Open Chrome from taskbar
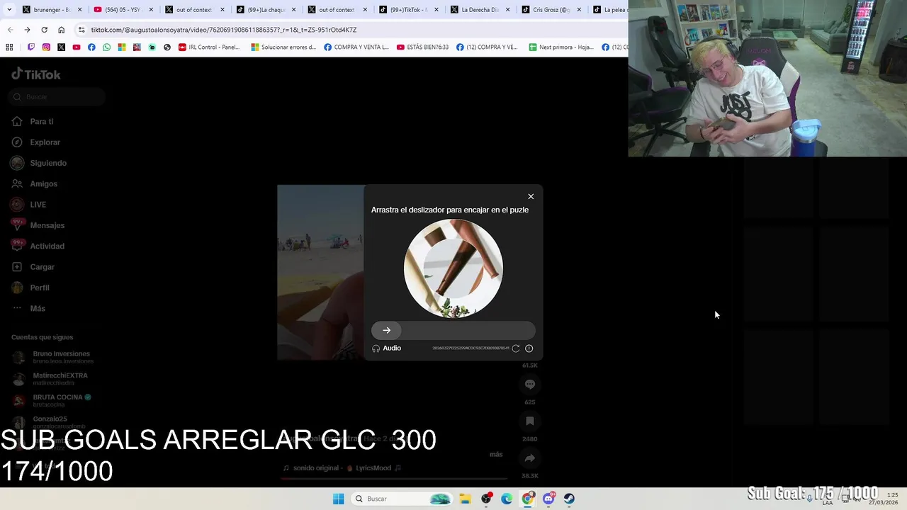 (x=528, y=499)
